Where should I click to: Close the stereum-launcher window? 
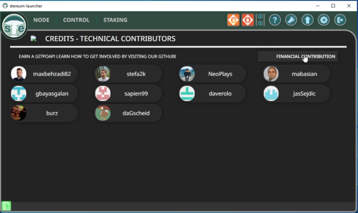(x=349, y=6)
